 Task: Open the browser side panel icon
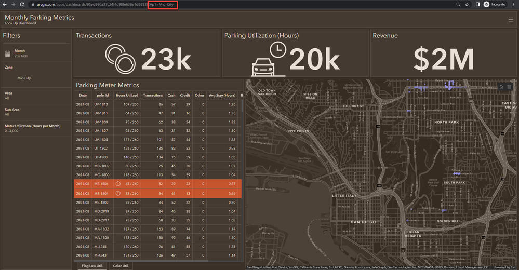(x=477, y=4)
